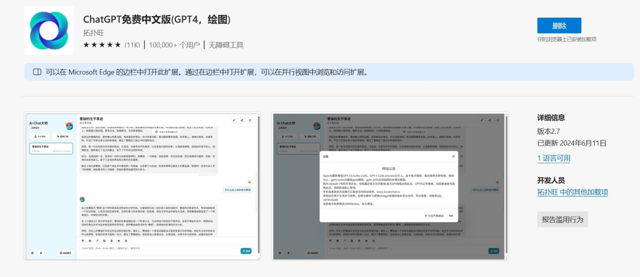Click the sidebar panel icon in the info banner
The image size is (640, 277).
pos(37,72)
